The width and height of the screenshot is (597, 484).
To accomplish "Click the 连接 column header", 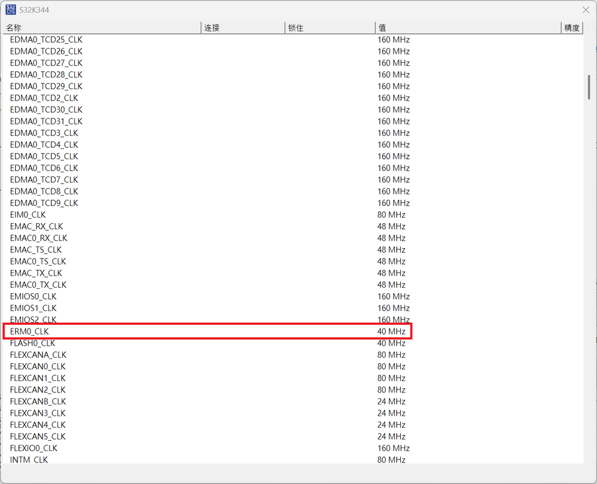I will coord(243,28).
